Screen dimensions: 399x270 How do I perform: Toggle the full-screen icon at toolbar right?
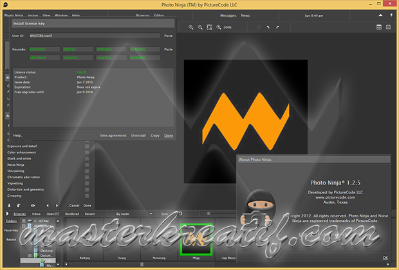[x=388, y=27]
